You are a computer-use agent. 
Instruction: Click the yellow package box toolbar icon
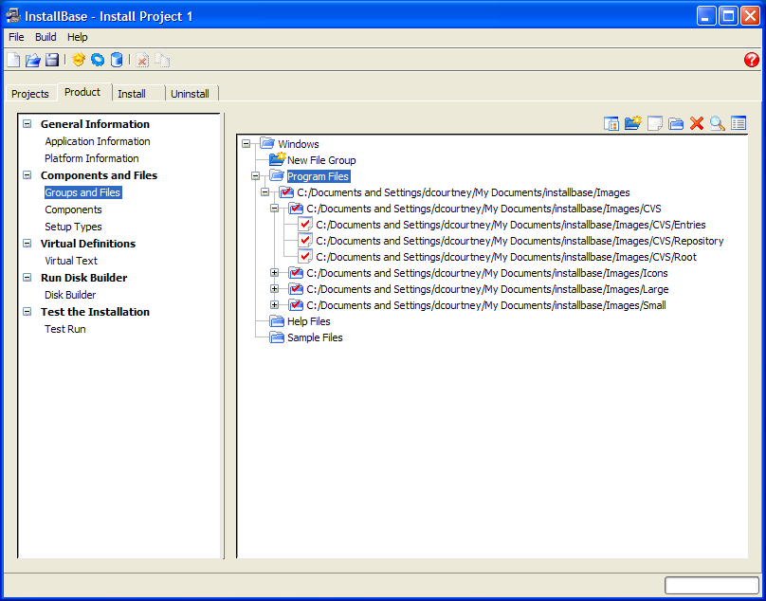coord(79,60)
